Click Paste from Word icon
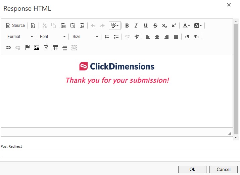Viewport: 240px width, 175px height. tap(82, 26)
